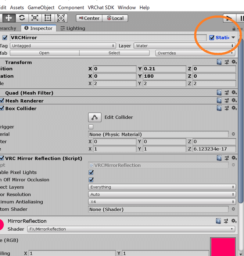Click the Position Y field 0.21

click(x=164, y=69)
